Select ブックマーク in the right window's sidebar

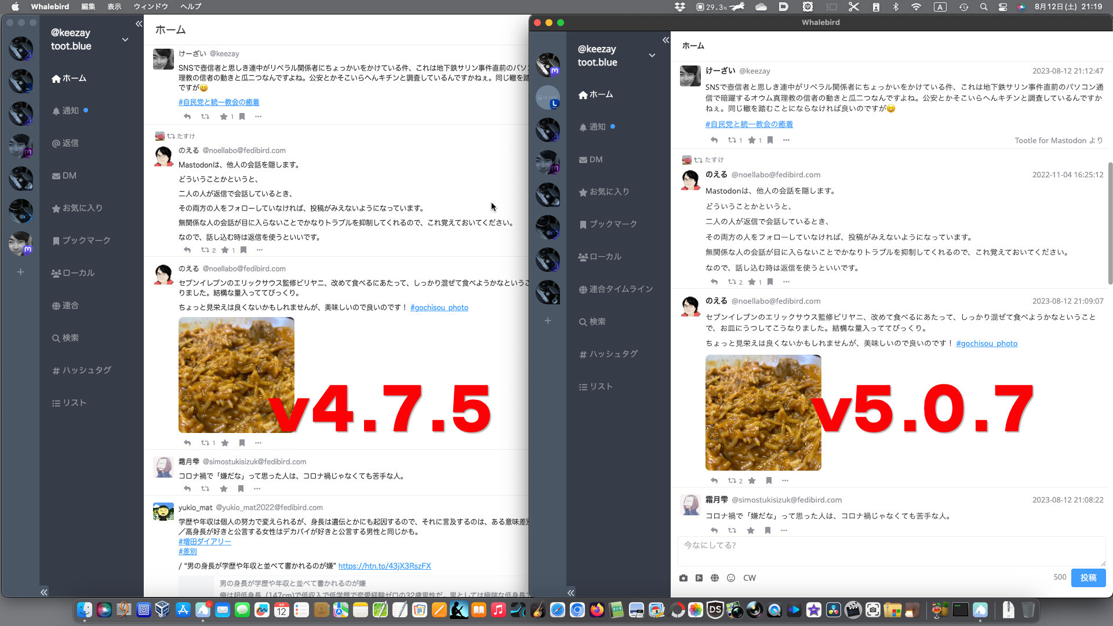[x=613, y=224]
